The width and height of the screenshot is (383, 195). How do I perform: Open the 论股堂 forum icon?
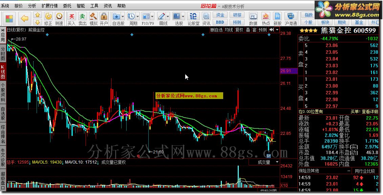(193, 16)
